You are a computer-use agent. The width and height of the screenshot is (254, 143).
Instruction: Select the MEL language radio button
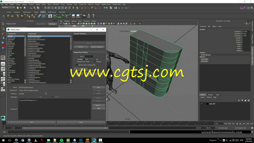[38, 97]
